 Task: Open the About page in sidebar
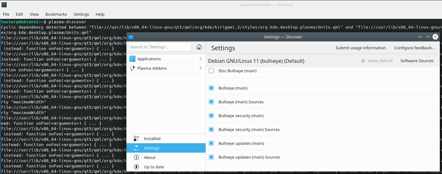(166, 157)
